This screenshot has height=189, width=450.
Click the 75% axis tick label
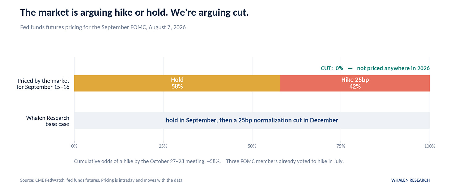click(x=341, y=146)
